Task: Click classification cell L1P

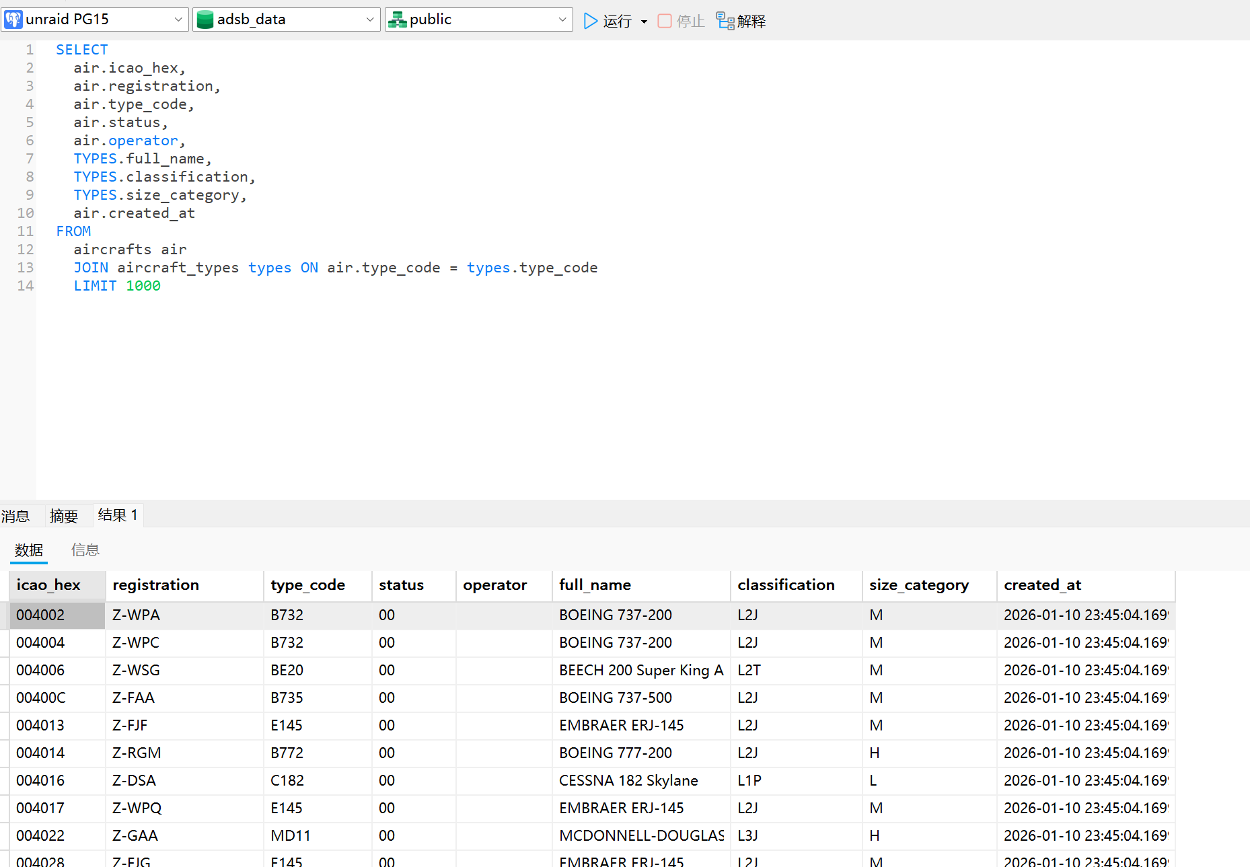Action: [796, 781]
